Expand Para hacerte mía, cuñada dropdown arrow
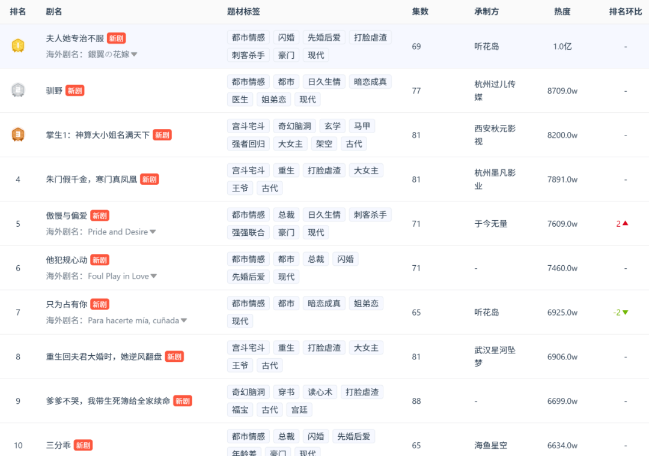Viewport: 649px width, 456px height. point(184,321)
